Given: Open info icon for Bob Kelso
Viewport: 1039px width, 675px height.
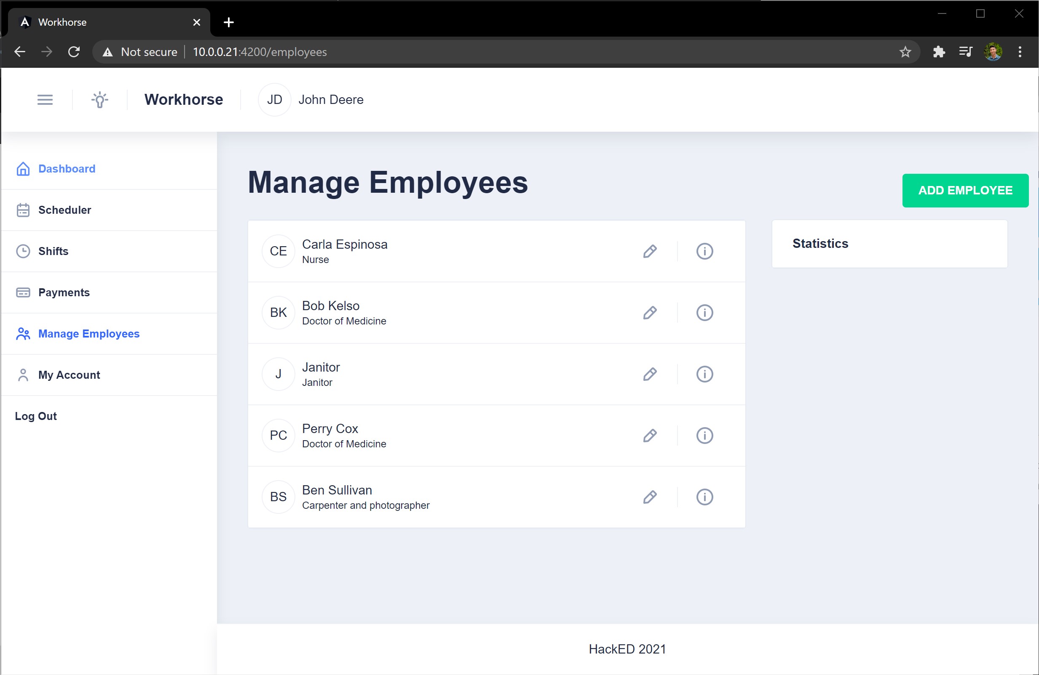Looking at the screenshot, I should coord(704,313).
